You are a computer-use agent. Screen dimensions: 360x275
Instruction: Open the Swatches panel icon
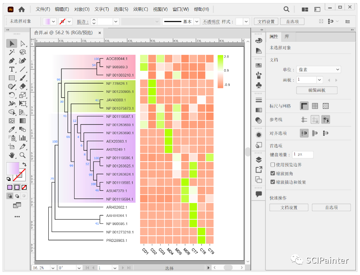(x=258, y=65)
